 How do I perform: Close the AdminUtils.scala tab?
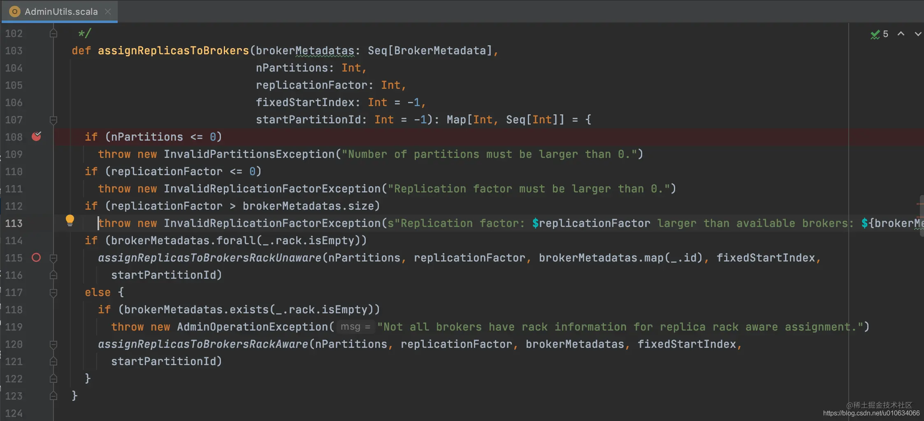(108, 12)
